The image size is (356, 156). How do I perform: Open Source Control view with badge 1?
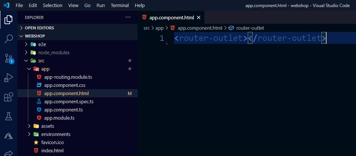point(9,59)
